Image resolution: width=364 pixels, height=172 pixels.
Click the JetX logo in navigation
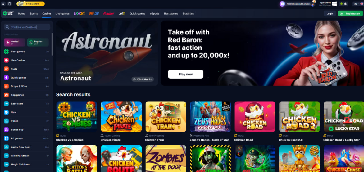tap(122, 14)
